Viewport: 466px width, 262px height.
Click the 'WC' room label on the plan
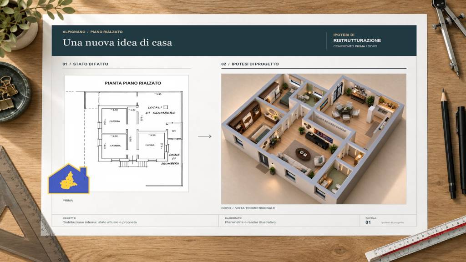point(174,131)
